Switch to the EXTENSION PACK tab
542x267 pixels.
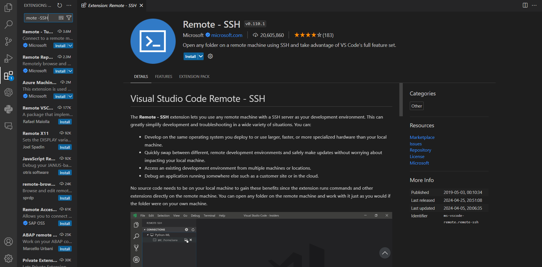(194, 76)
